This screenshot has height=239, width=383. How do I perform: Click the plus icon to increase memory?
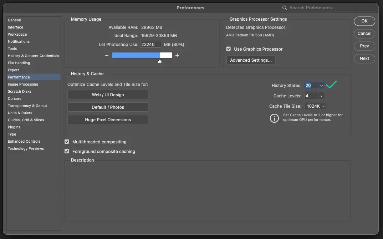177,56
